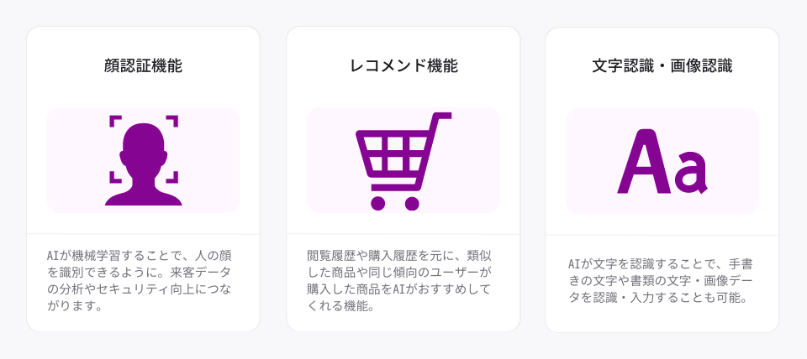Click the lowercase purple a letter
This screenshot has height=359, width=807.
(x=691, y=173)
